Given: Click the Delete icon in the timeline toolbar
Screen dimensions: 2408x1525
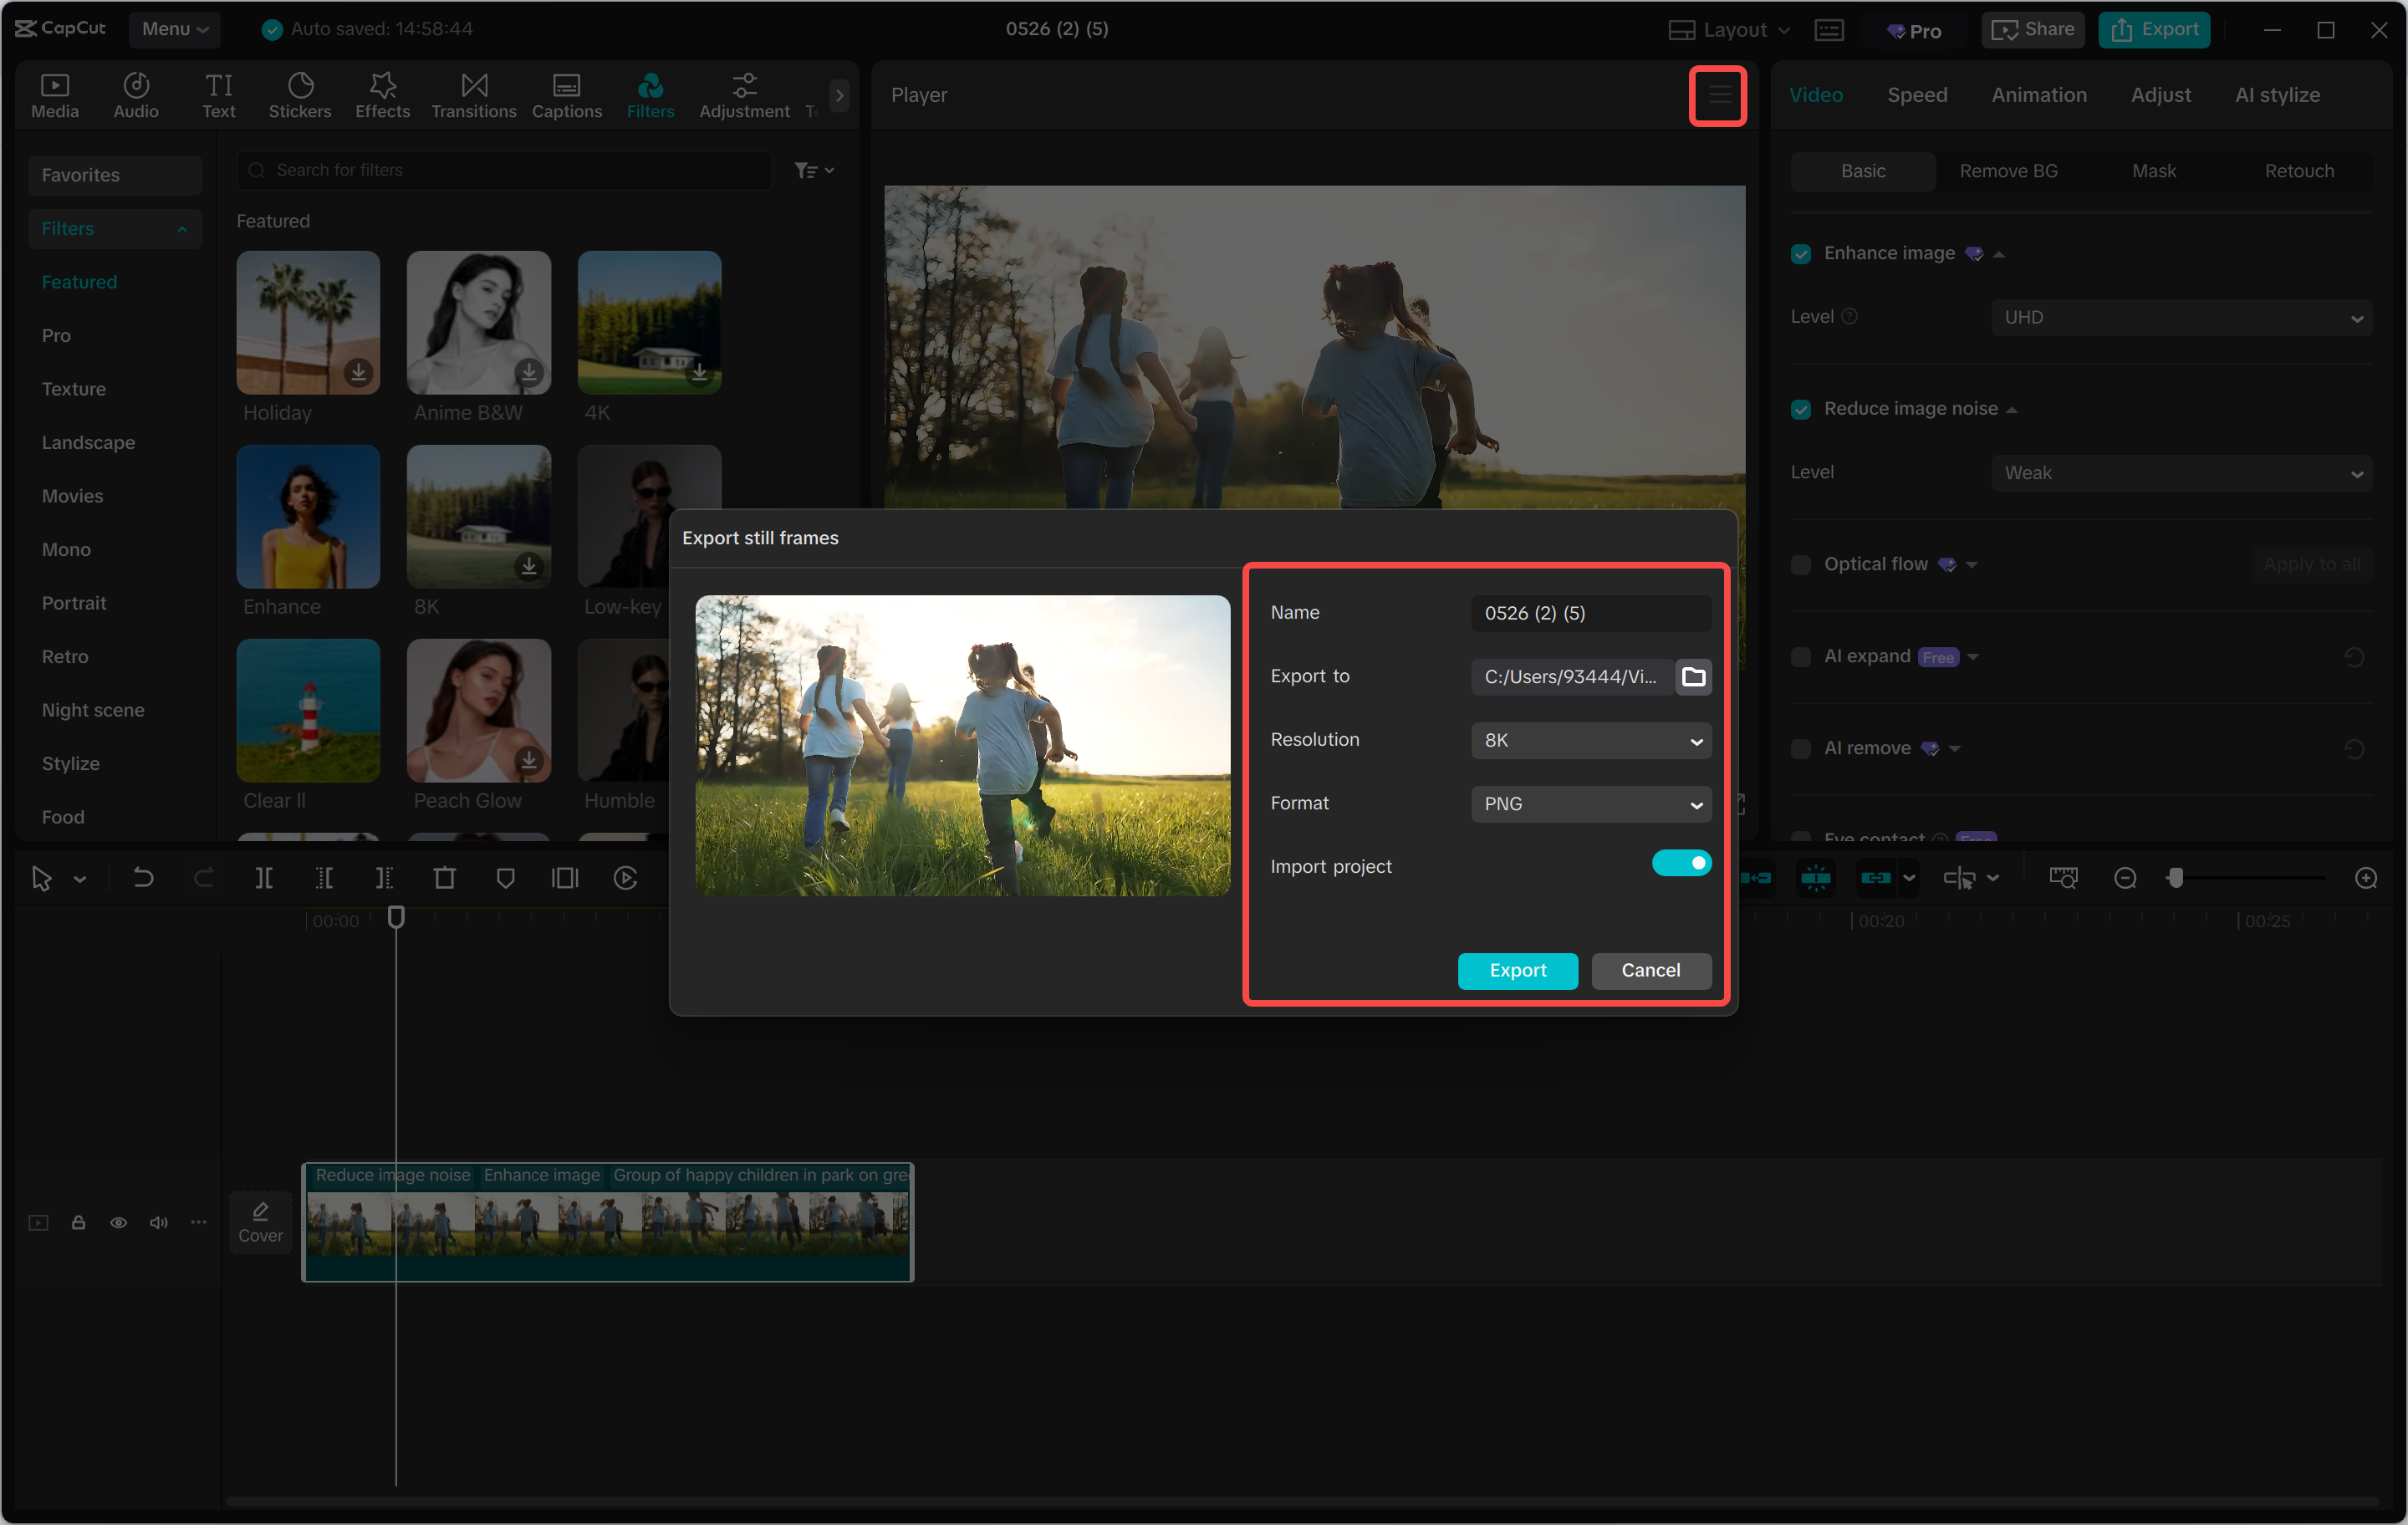Looking at the screenshot, I should (x=444, y=877).
